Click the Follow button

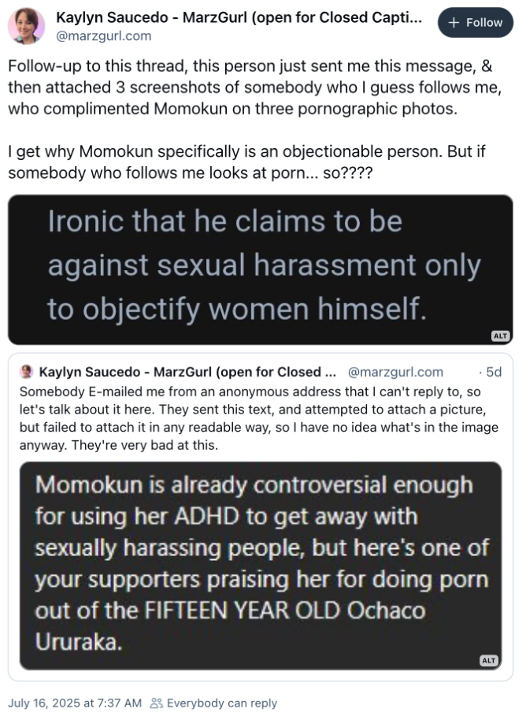pyautogui.click(x=476, y=22)
